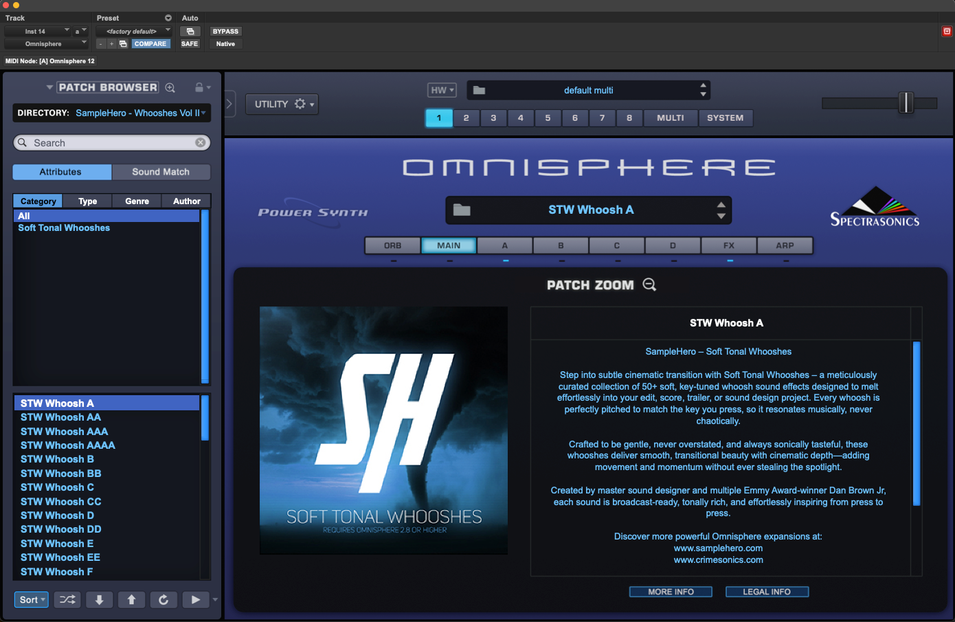Image resolution: width=955 pixels, height=622 pixels.
Task: Click the LEGAL INFO button
Action: (767, 592)
